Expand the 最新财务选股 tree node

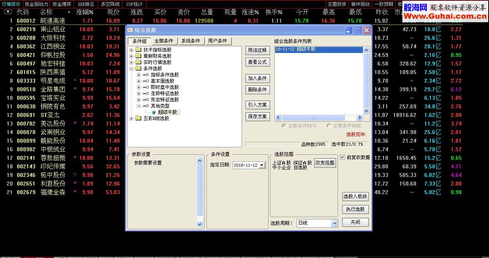pos(132,56)
